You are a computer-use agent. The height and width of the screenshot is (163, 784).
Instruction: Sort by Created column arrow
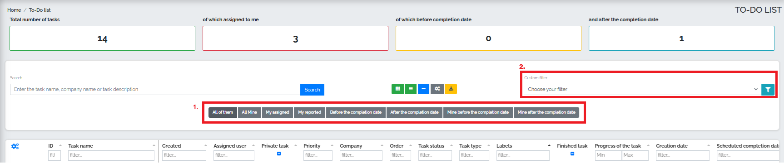click(x=205, y=146)
